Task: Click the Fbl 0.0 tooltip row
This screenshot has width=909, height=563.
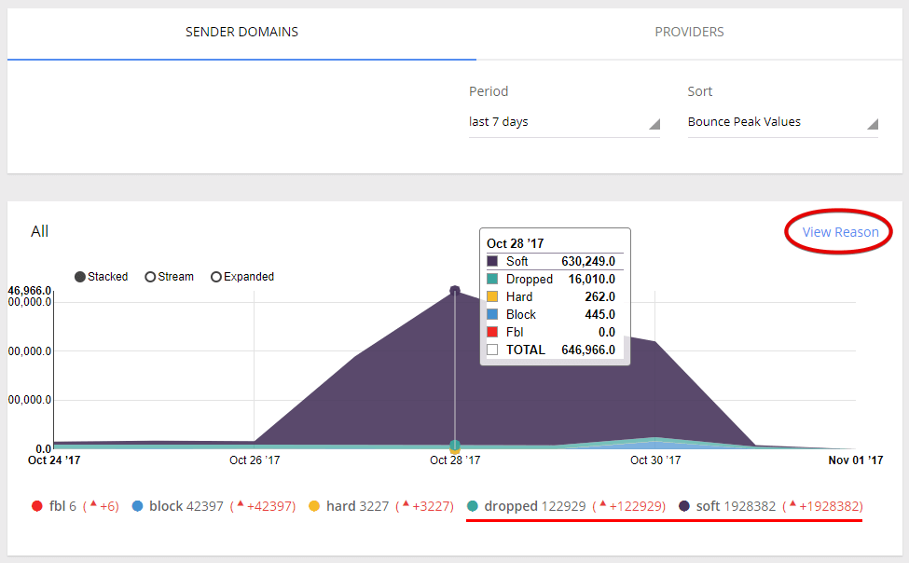Action: [555, 332]
